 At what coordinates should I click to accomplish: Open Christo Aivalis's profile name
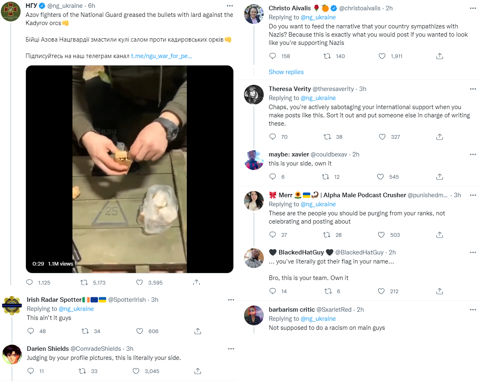tap(290, 8)
